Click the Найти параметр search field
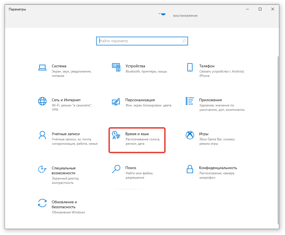 point(139,41)
